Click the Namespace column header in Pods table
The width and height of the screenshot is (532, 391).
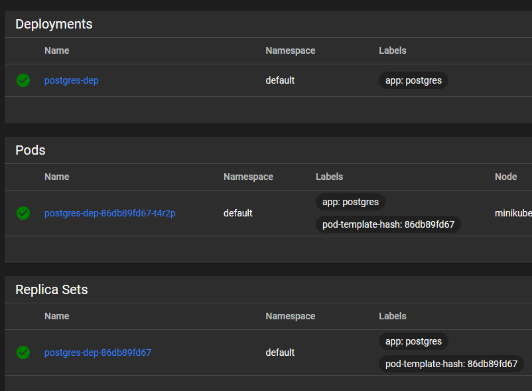248,177
